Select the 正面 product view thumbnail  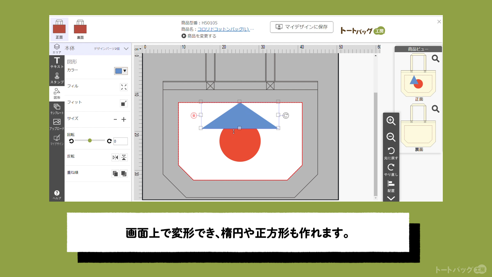click(418, 75)
